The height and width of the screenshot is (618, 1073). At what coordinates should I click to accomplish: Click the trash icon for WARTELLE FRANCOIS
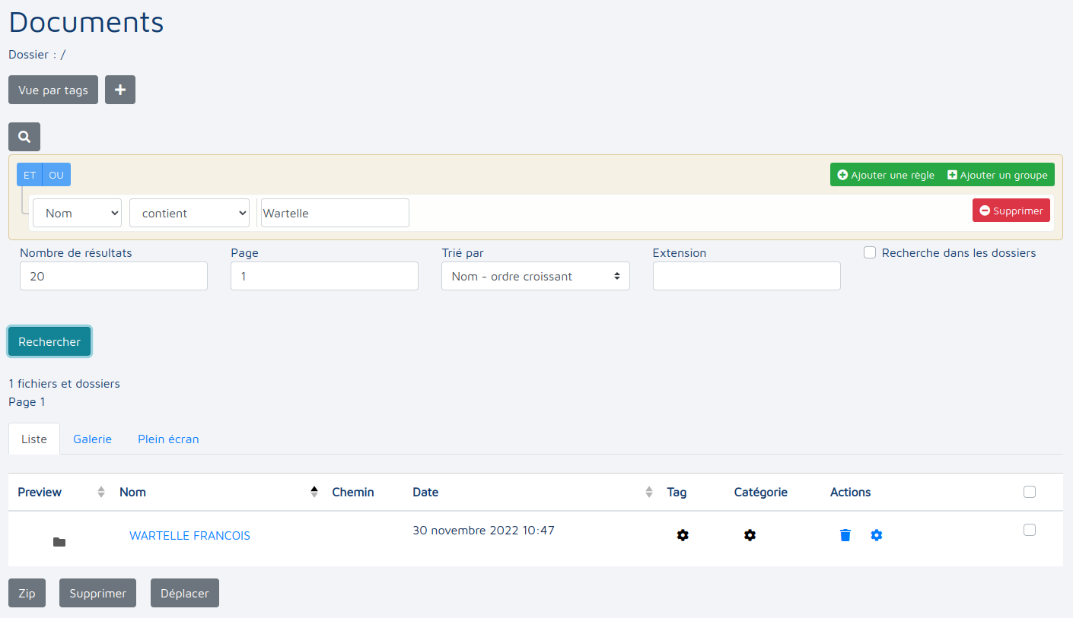pos(845,535)
